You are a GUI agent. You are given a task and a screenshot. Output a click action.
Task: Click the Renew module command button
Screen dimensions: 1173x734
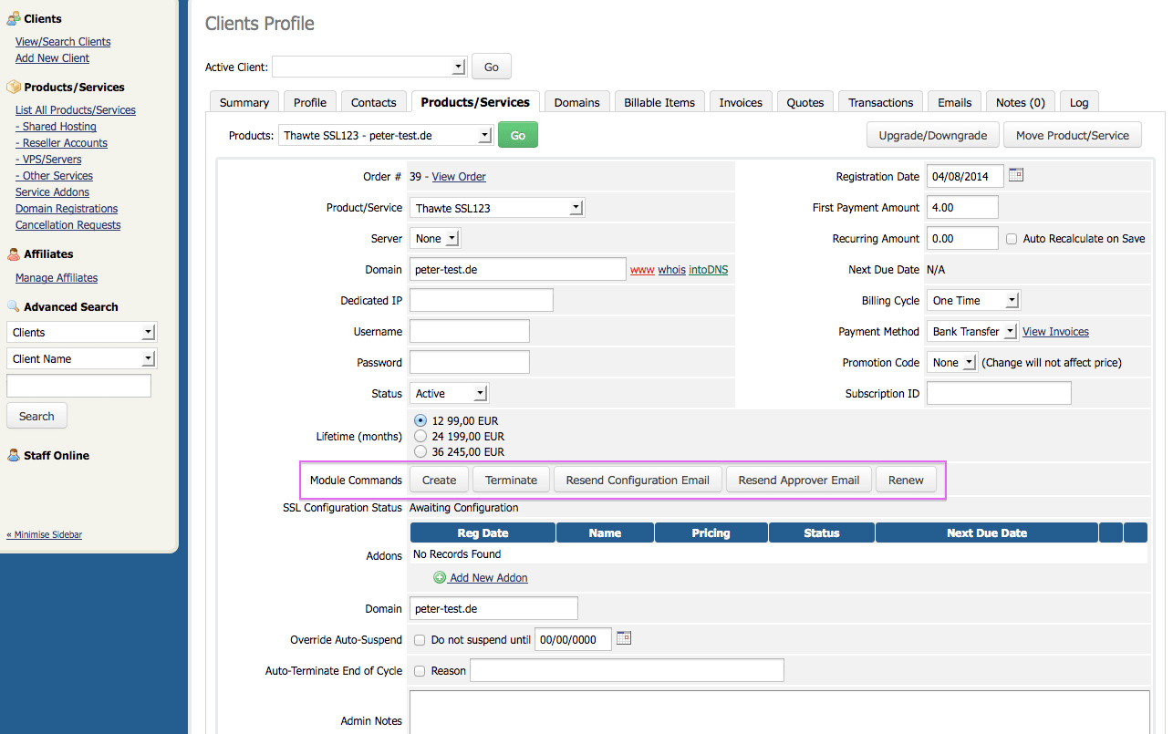[906, 480]
